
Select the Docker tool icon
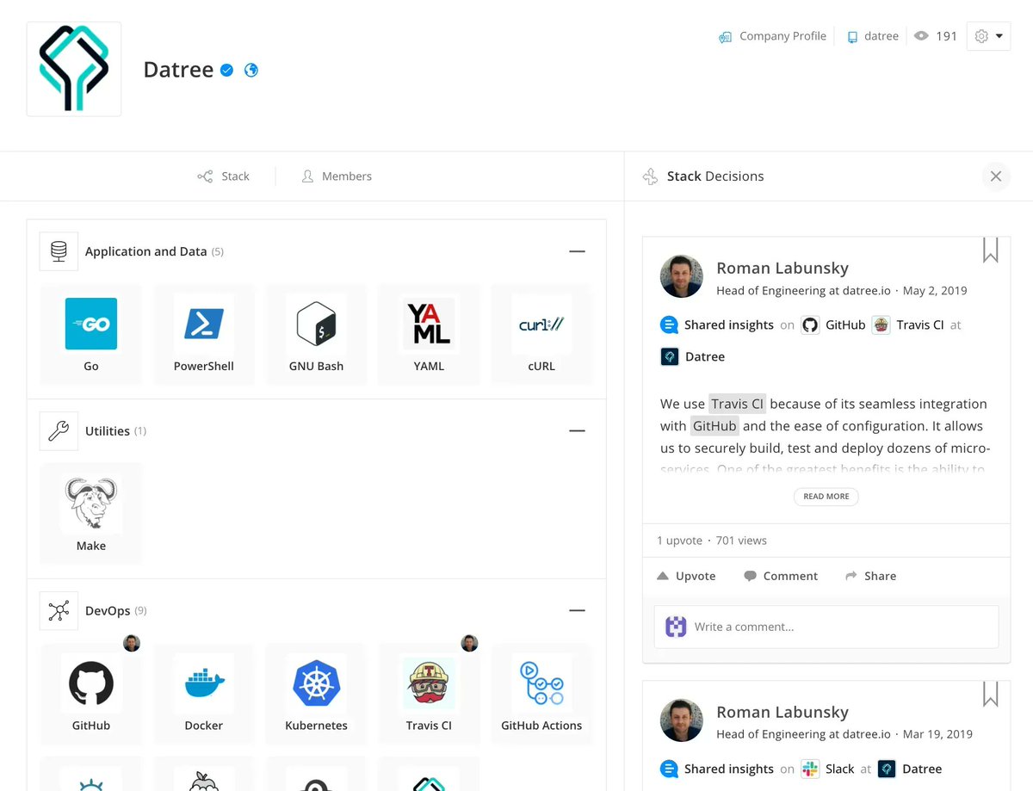(x=204, y=683)
